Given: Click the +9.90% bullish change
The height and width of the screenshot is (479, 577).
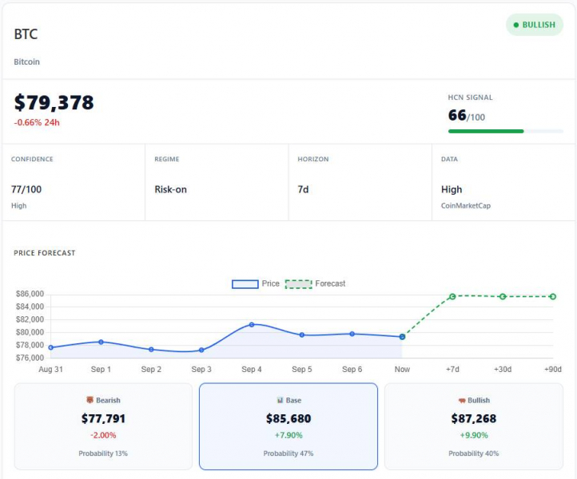Looking at the screenshot, I should tap(474, 435).
